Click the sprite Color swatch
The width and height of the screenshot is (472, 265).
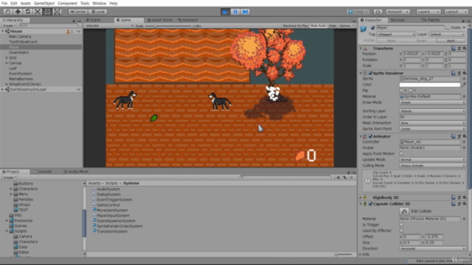(429, 85)
